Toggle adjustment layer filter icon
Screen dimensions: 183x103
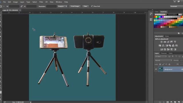pyautogui.click(x=173, y=57)
